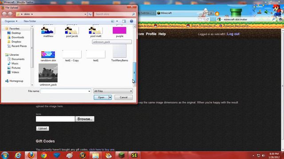Viewport: 284px width, 159px height.
Task: Open a new Firefox tab
Action: point(211,13)
